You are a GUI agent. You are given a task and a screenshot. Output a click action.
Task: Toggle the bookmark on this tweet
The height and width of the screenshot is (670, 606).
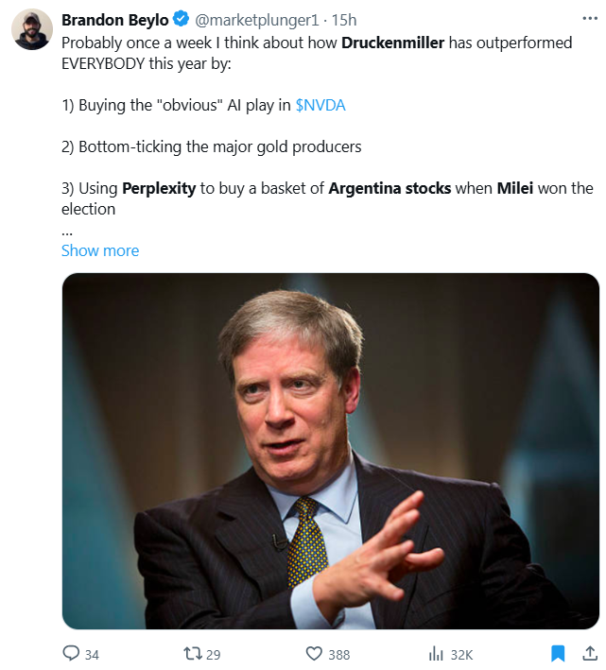tap(558, 653)
